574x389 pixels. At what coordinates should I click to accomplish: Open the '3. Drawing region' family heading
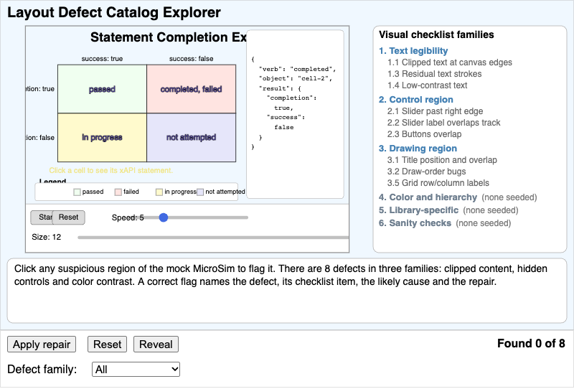click(x=418, y=149)
